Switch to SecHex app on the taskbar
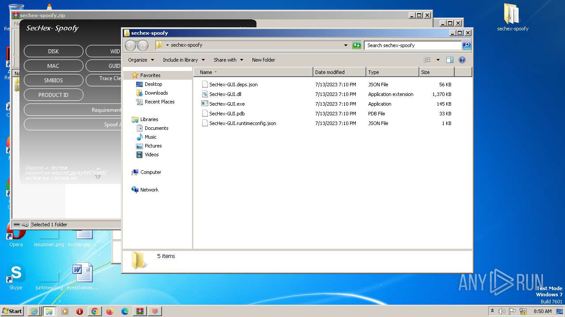The height and width of the screenshot is (317, 565). click(155, 311)
